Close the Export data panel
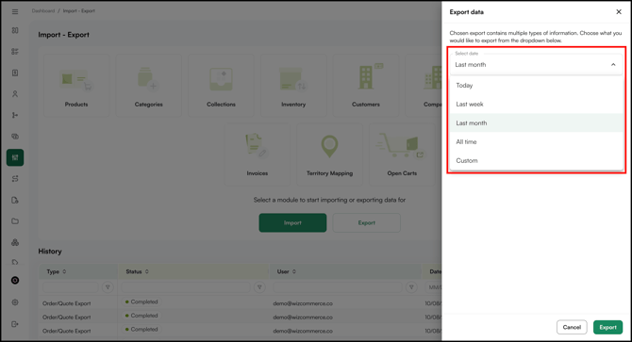The width and height of the screenshot is (632, 342). click(x=619, y=12)
